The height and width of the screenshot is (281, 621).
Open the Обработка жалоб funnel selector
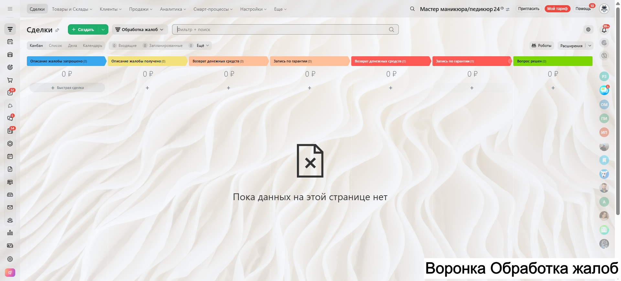tap(140, 29)
